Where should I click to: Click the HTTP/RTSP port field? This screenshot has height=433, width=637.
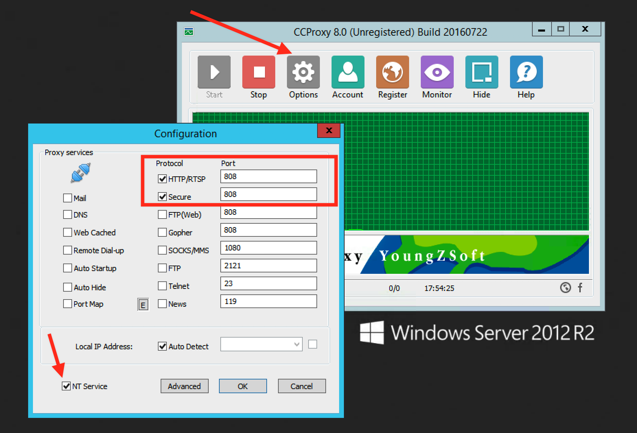tap(268, 176)
